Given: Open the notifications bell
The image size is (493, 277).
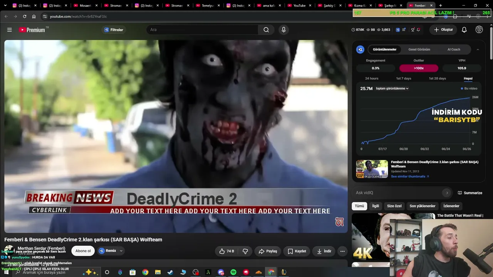Looking at the screenshot, I should coord(464,30).
